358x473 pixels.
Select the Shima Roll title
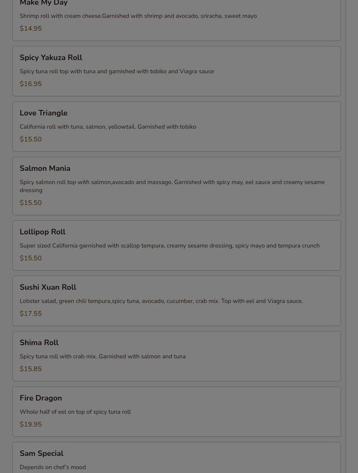[x=39, y=343]
